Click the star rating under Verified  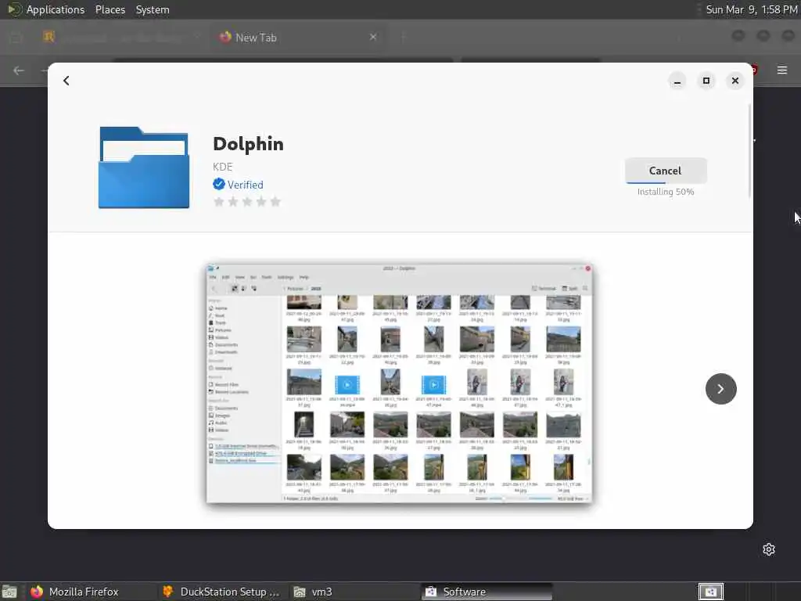coord(246,202)
